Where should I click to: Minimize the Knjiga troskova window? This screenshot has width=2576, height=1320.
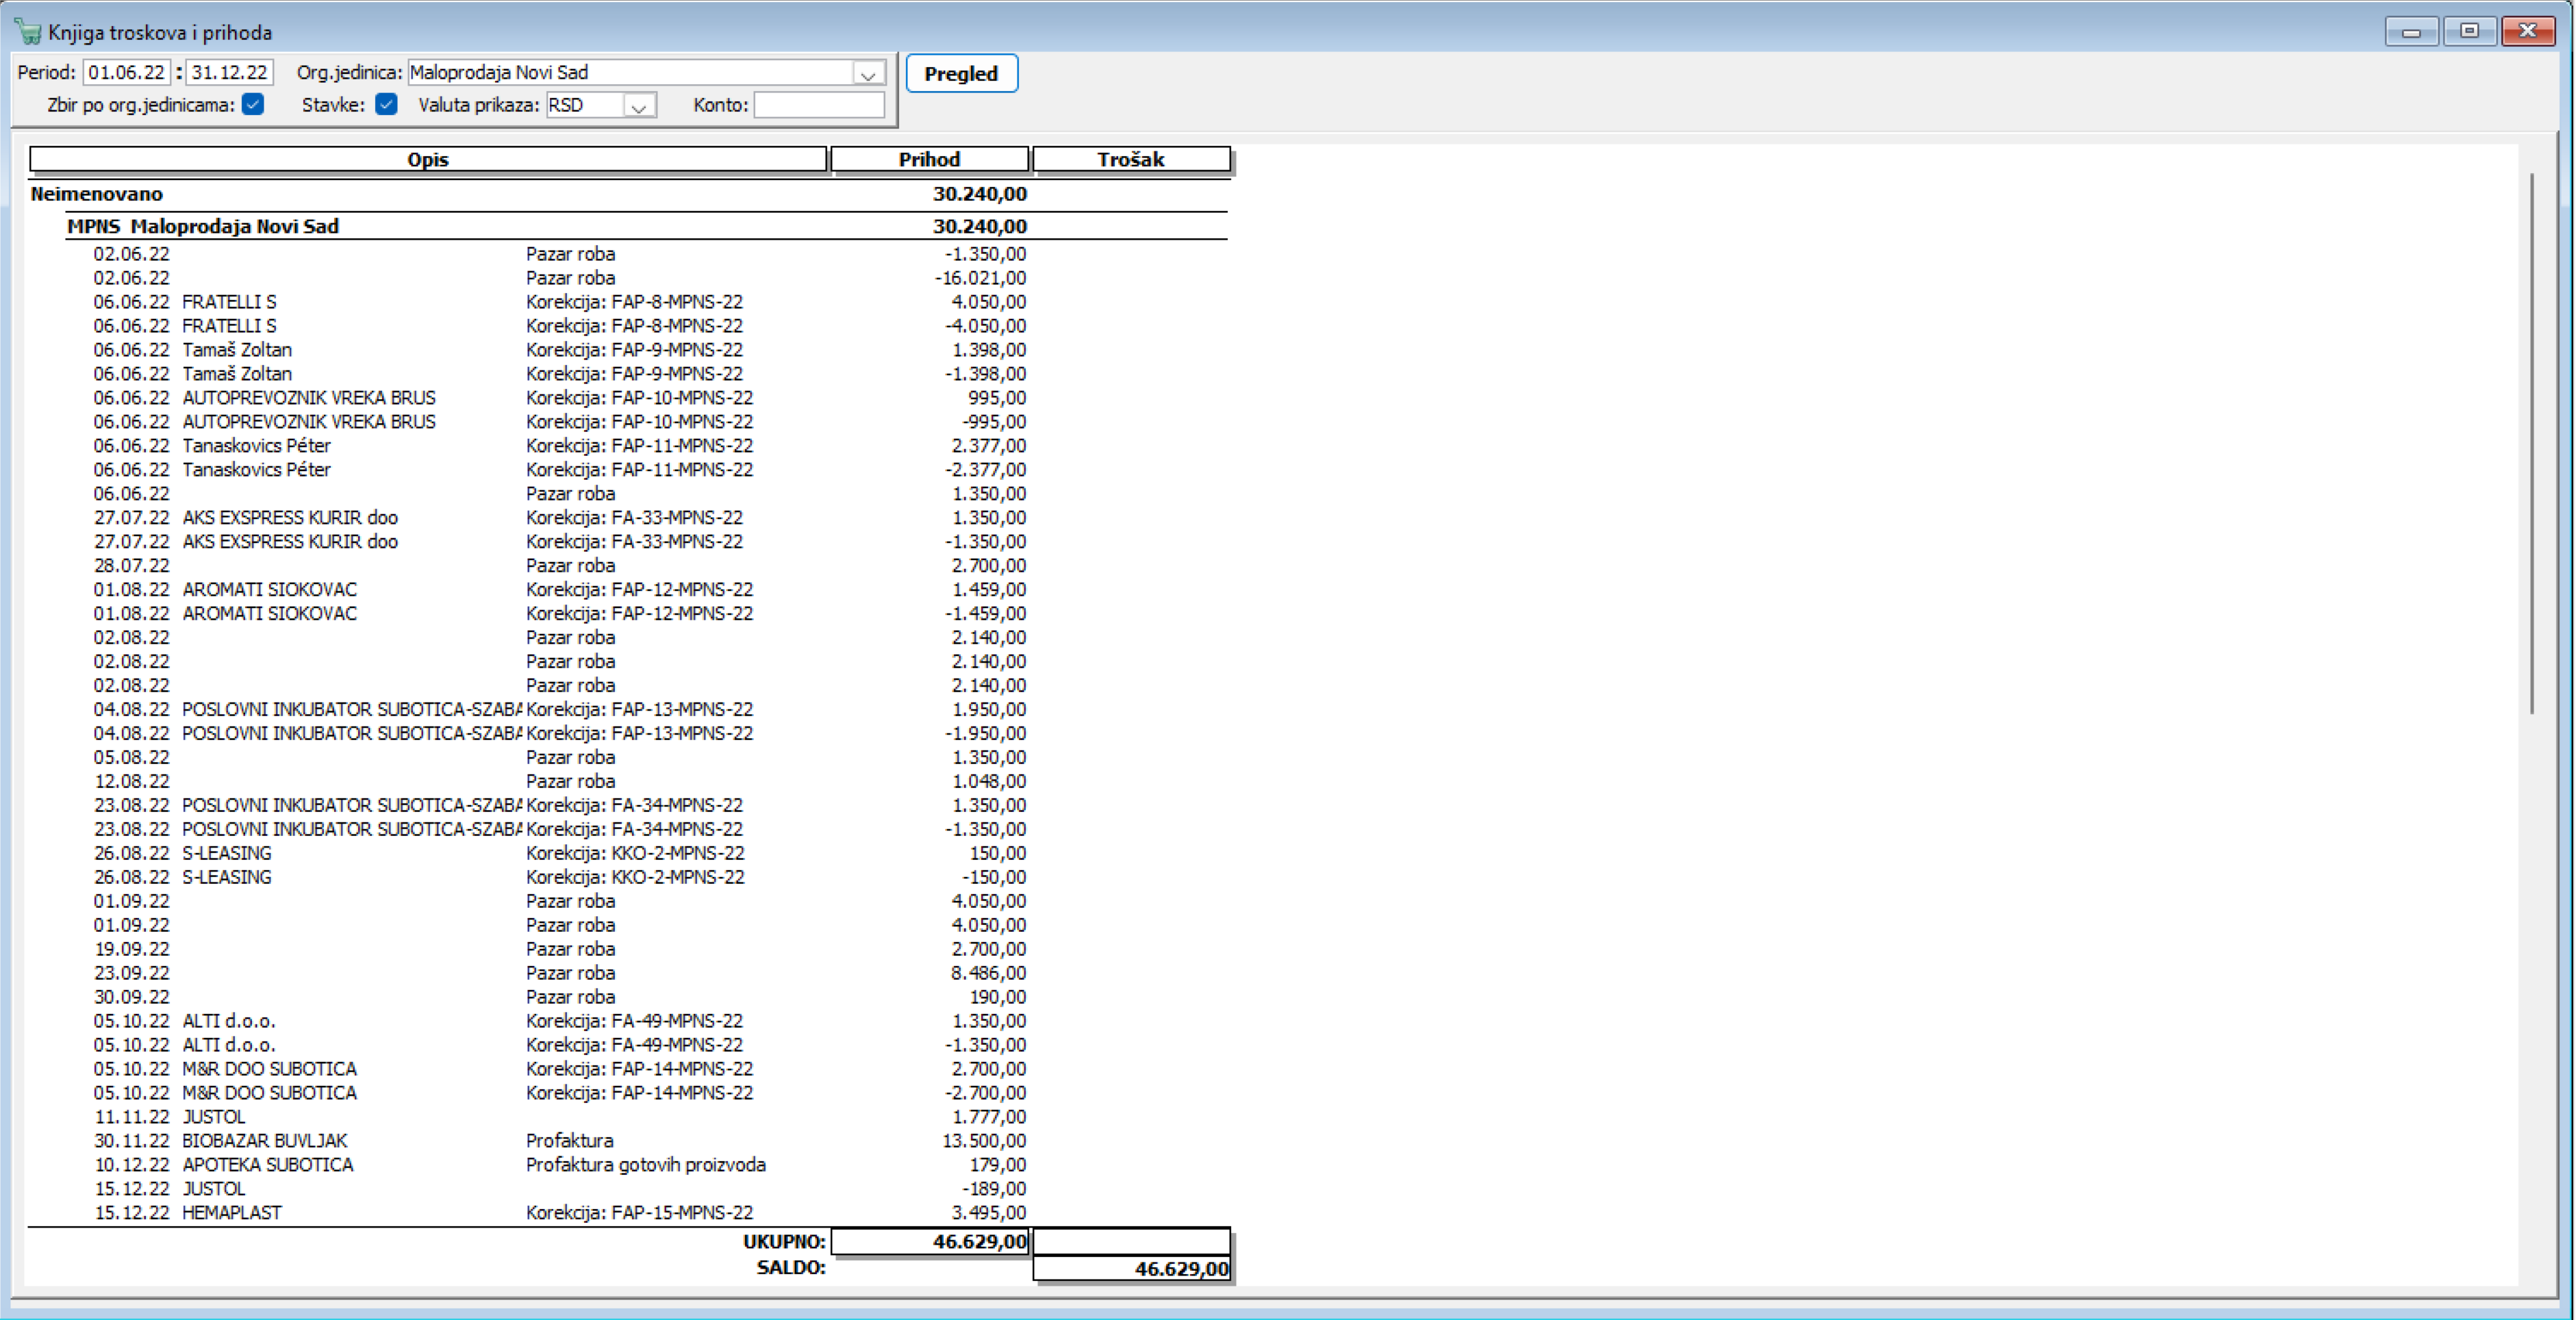tap(2411, 32)
